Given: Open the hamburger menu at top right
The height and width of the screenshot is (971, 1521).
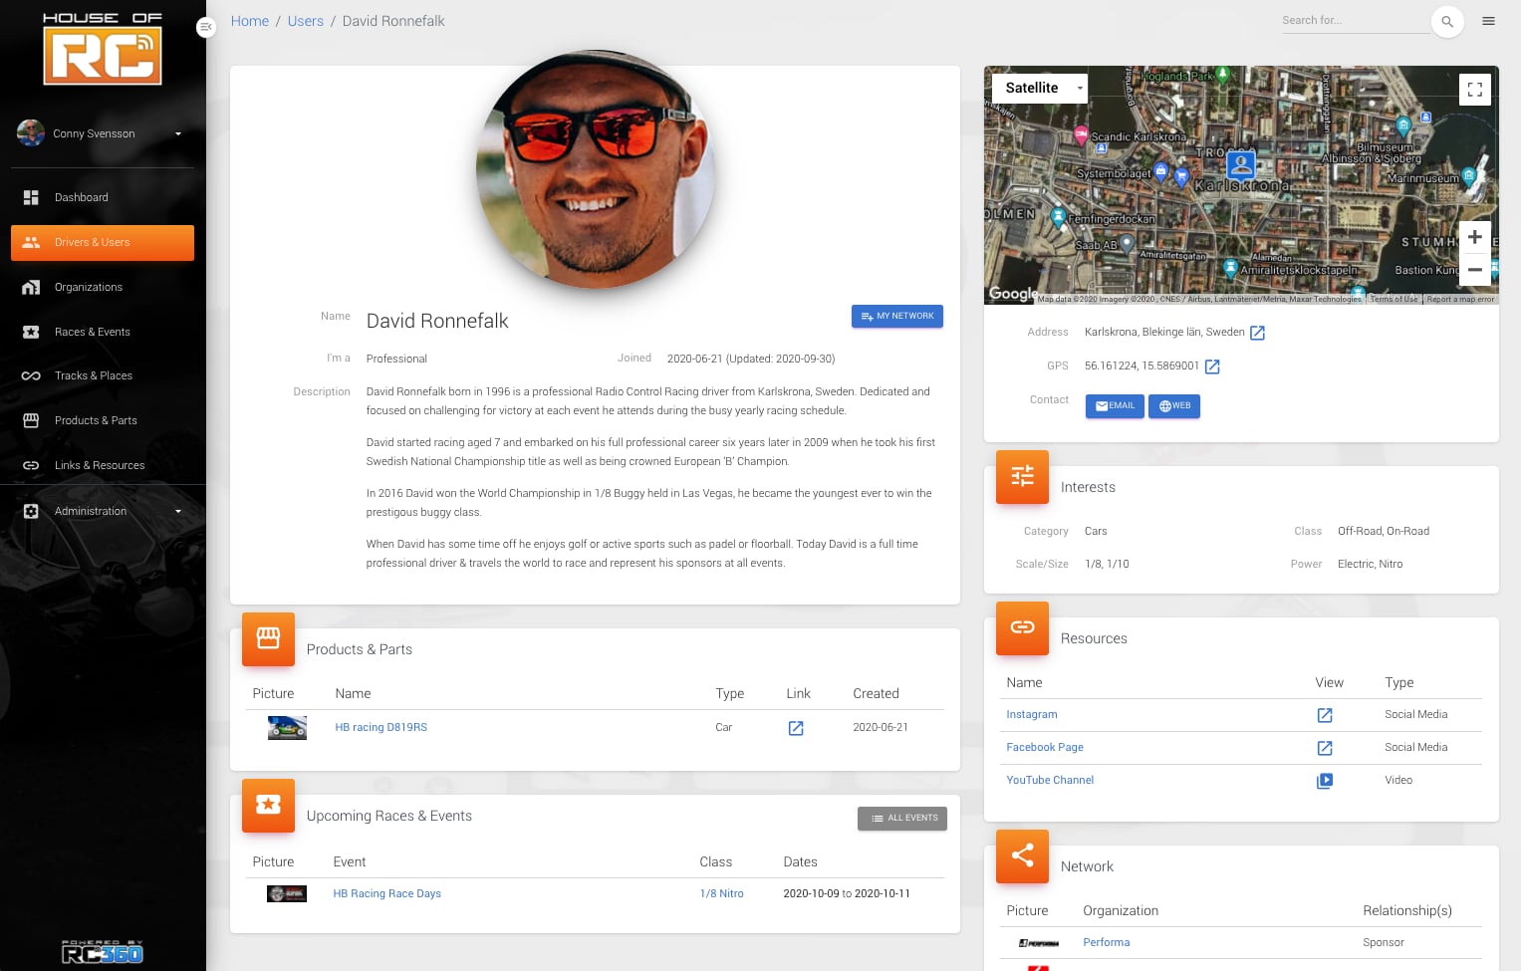Looking at the screenshot, I should click(x=1488, y=21).
